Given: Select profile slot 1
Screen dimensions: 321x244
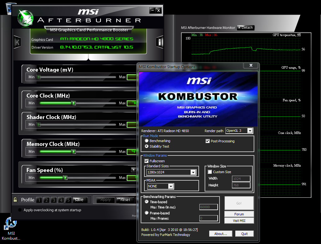Looking at the screenshot, I should pyautogui.click(x=39, y=200).
